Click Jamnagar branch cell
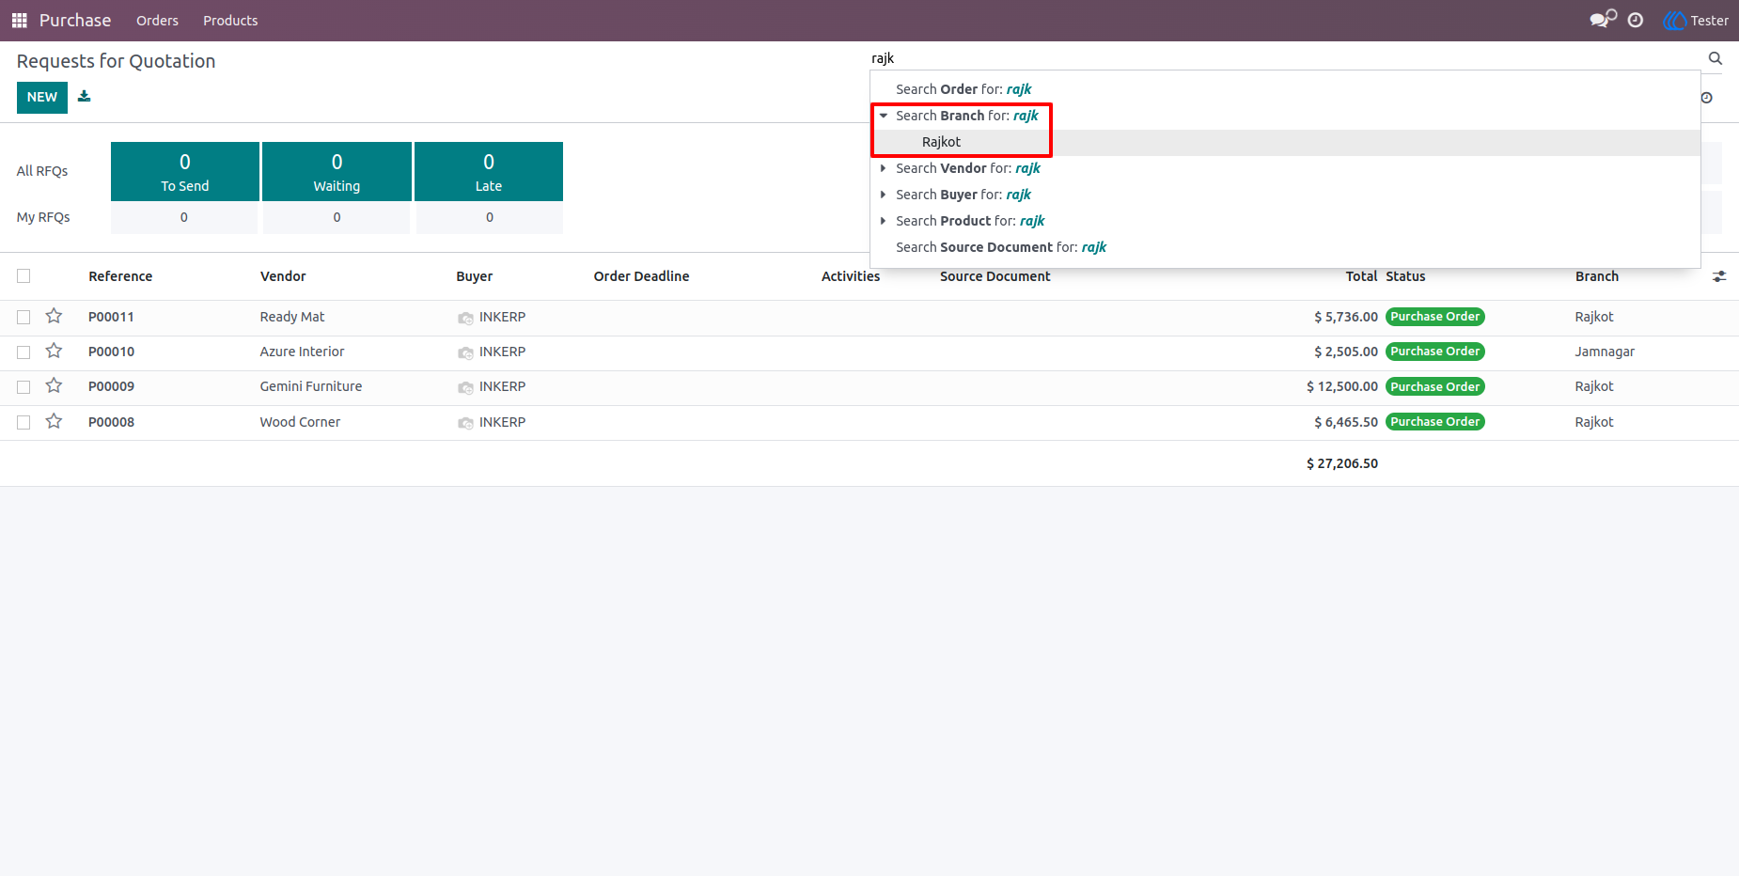The width and height of the screenshot is (1739, 876). click(1605, 352)
